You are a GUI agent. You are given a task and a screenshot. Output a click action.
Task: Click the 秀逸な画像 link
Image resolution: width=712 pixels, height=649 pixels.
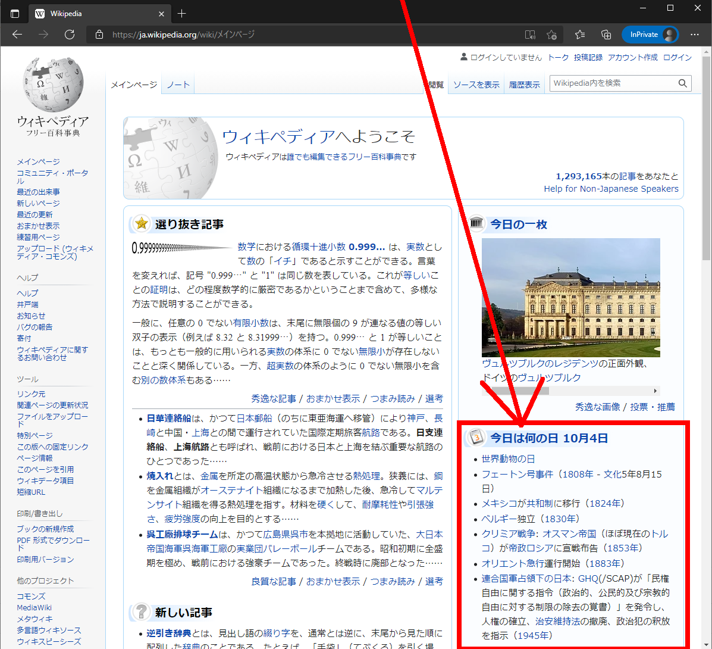pos(598,407)
